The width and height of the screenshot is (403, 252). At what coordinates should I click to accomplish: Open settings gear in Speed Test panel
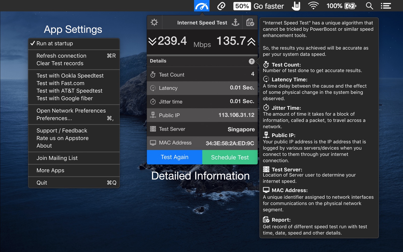click(x=154, y=22)
